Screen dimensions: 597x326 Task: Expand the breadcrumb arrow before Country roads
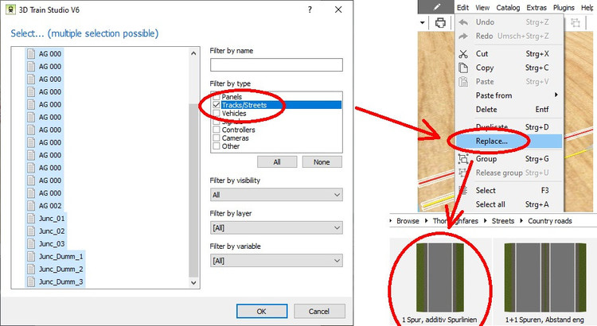521,220
